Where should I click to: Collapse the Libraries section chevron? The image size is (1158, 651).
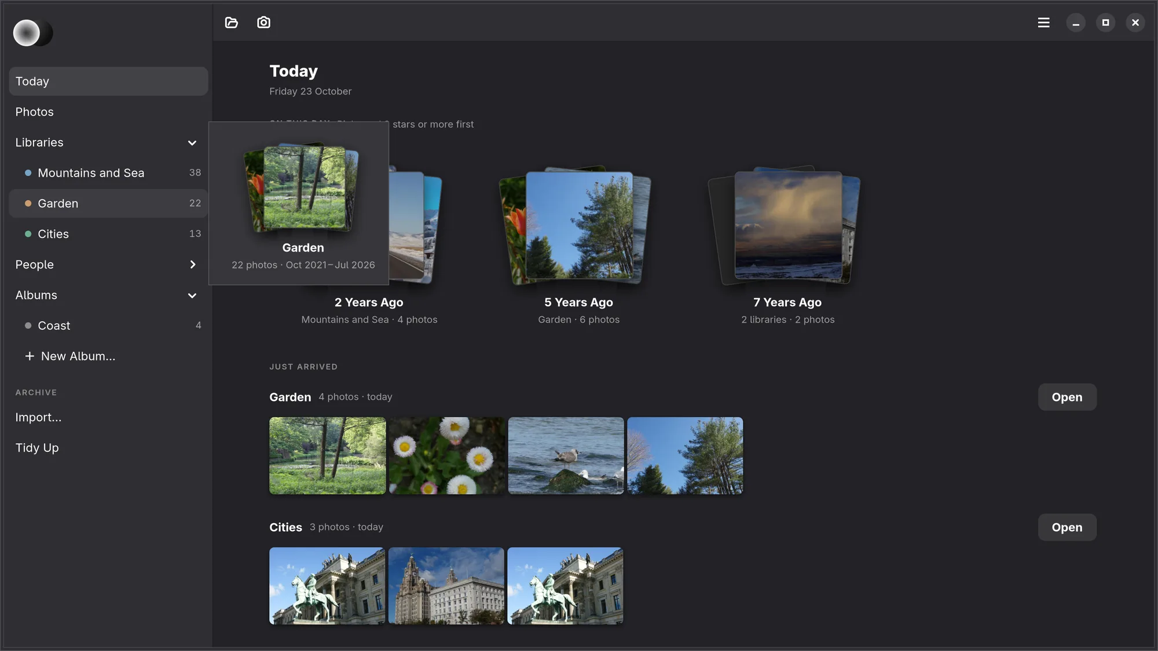coord(192,143)
